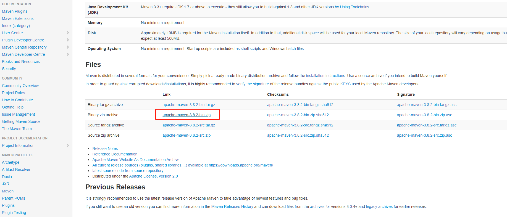Viewport: 507px width, 217px height.
Task: Follow the 'by Using Toolchains' link
Action: (x=352, y=7)
